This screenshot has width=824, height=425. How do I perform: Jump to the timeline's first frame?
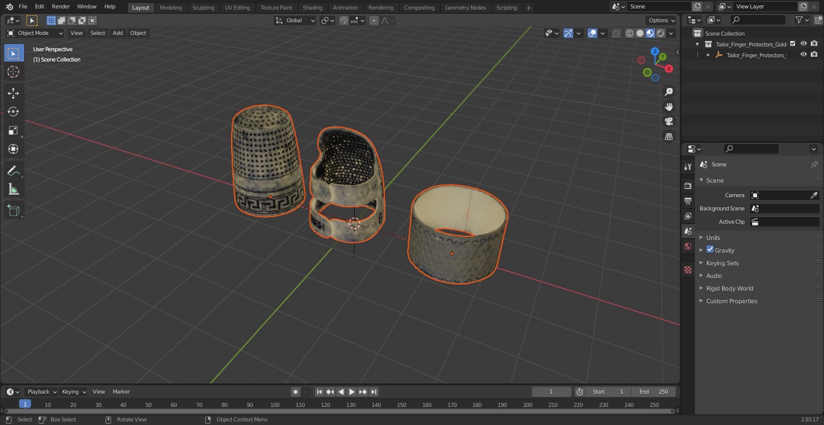click(x=319, y=392)
